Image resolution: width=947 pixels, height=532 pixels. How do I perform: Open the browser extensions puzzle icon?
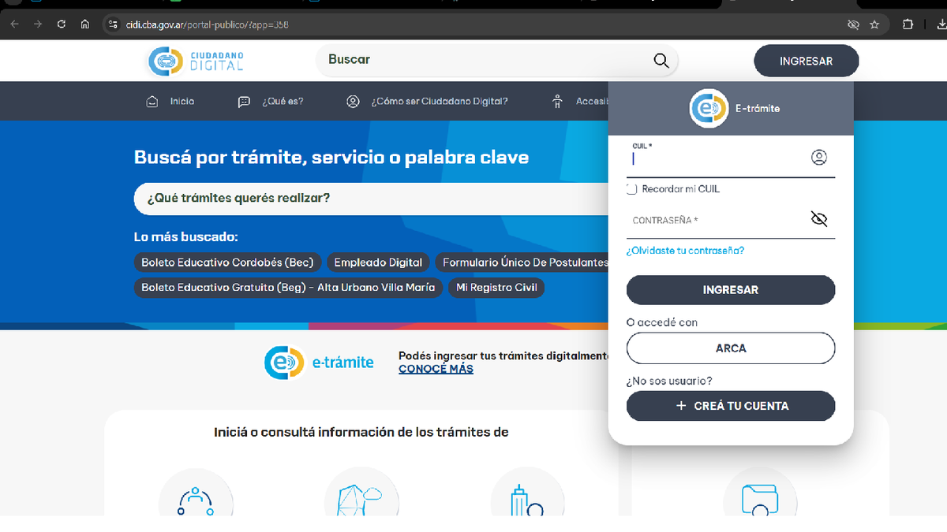tap(908, 24)
